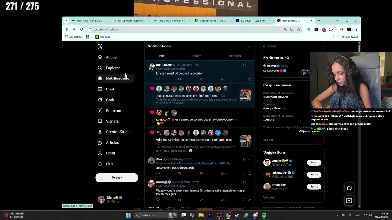
Task: View stats on montana69's reply
Action: pyautogui.click(x=223, y=79)
